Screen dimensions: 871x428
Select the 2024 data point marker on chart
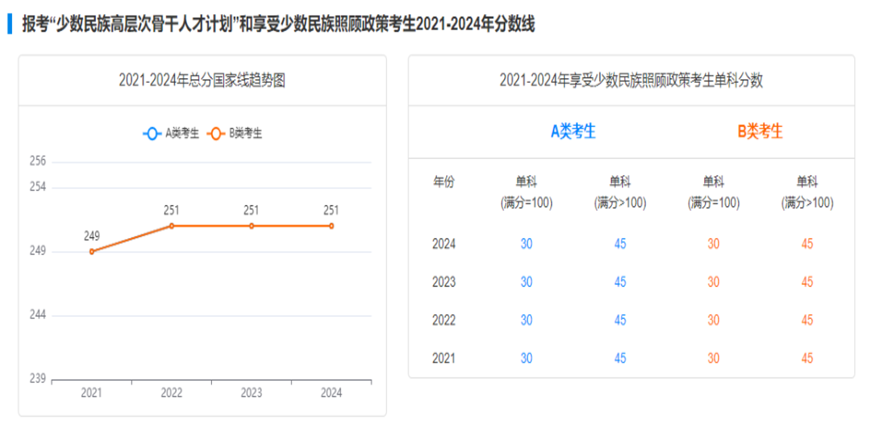[x=332, y=226]
